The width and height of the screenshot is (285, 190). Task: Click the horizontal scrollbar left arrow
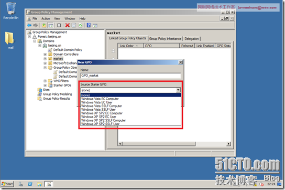point(120,144)
